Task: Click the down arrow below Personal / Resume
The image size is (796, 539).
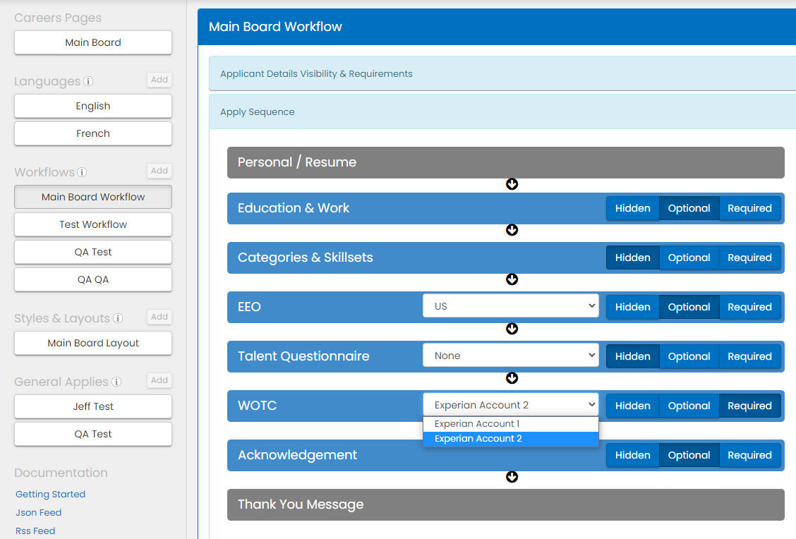Action: 512,184
